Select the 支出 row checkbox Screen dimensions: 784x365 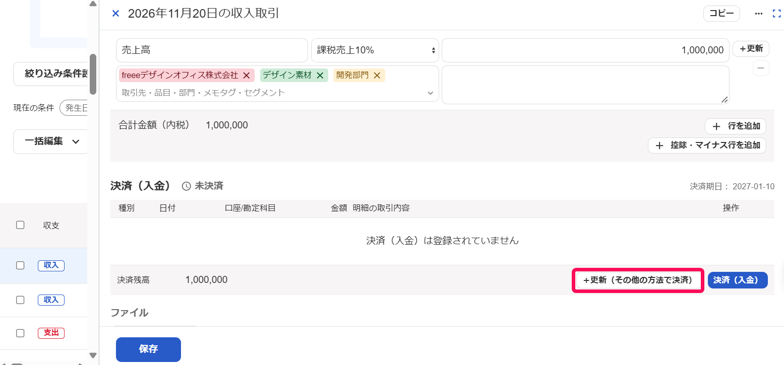[20, 333]
